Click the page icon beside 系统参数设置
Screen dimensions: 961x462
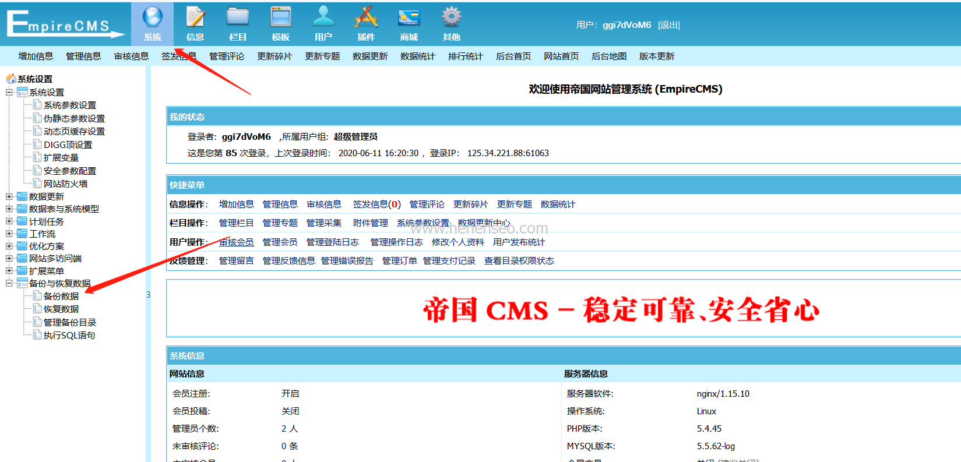37,105
